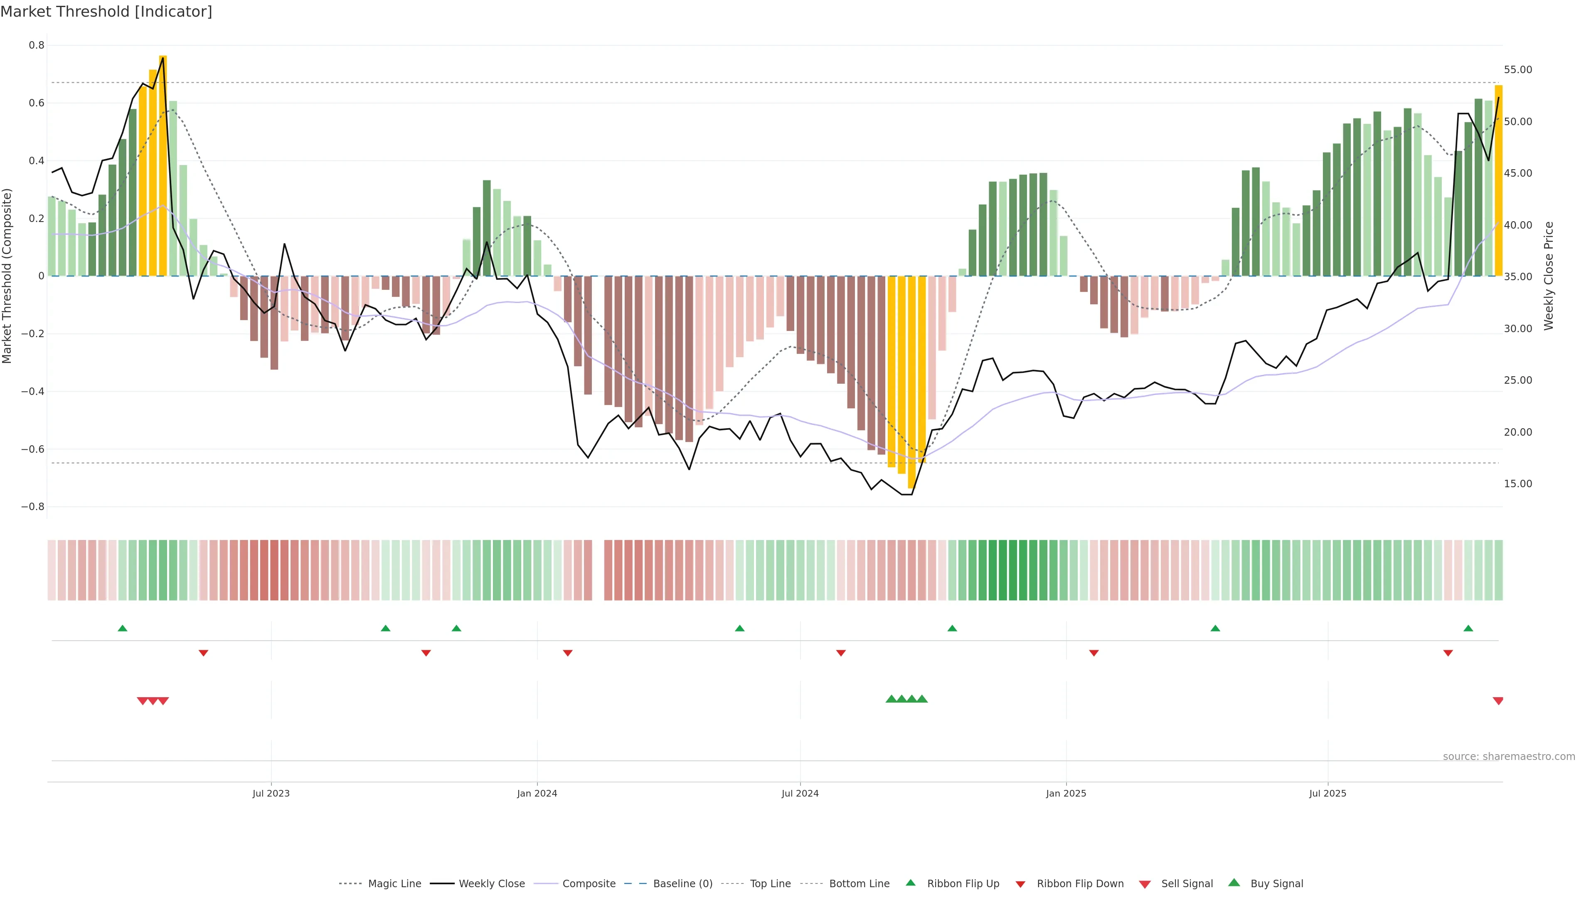This screenshot has height=898, width=1596.
Task: Click the Sell Signal legend triangle icon
Action: (x=1145, y=884)
